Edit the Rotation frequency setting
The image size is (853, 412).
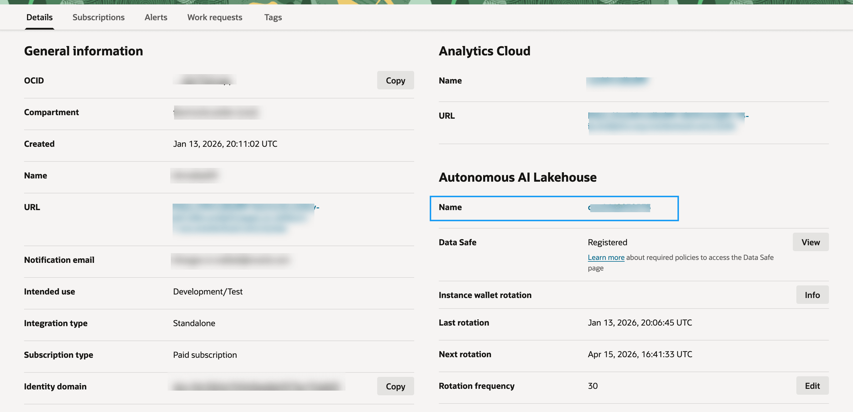(812, 386)
